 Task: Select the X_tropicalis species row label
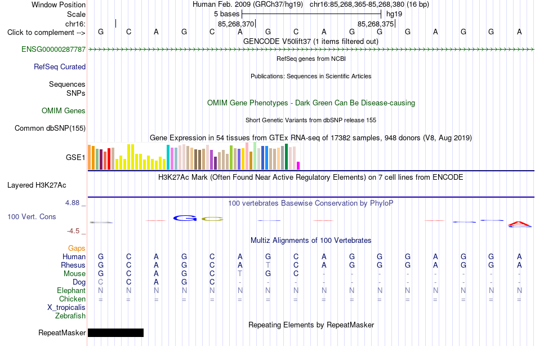pyautogui.click(x=66, y=308)
